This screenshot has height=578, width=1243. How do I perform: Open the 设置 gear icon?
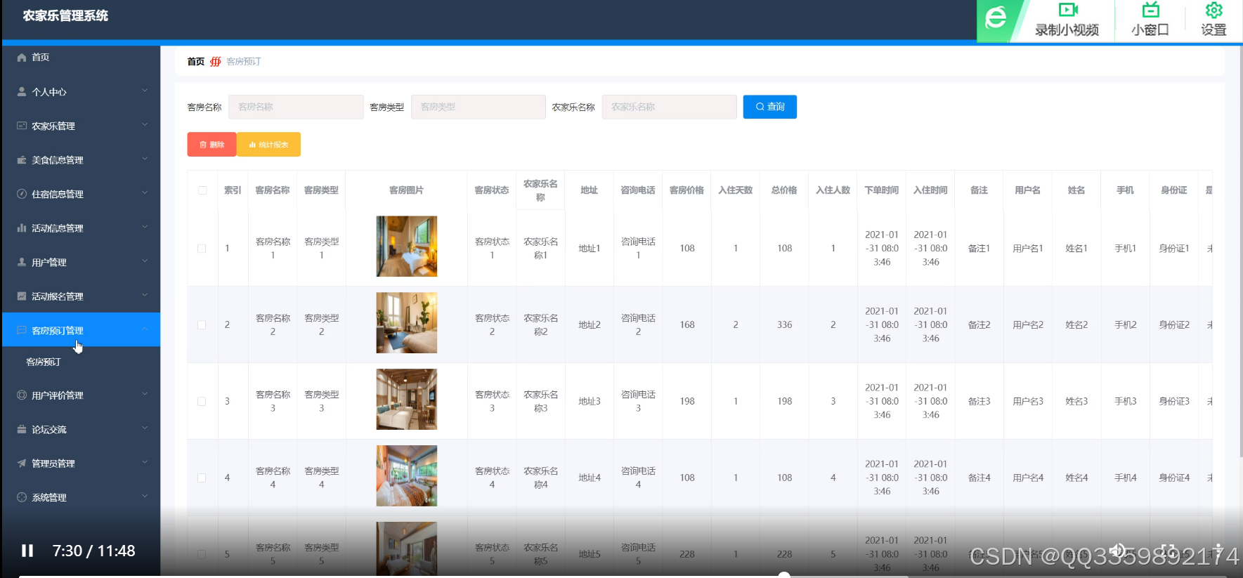tap(1214, 10)
